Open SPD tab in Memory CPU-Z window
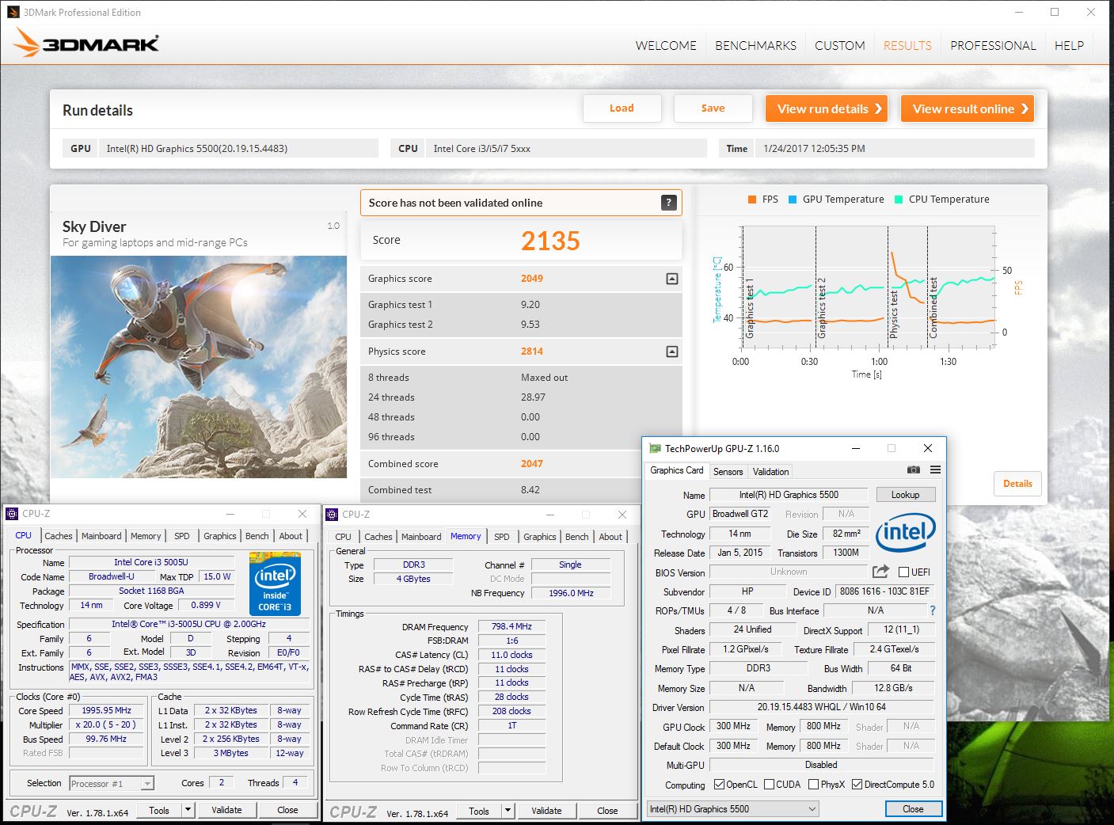Screen dimensions: 1114x825 tap(502, 537)
